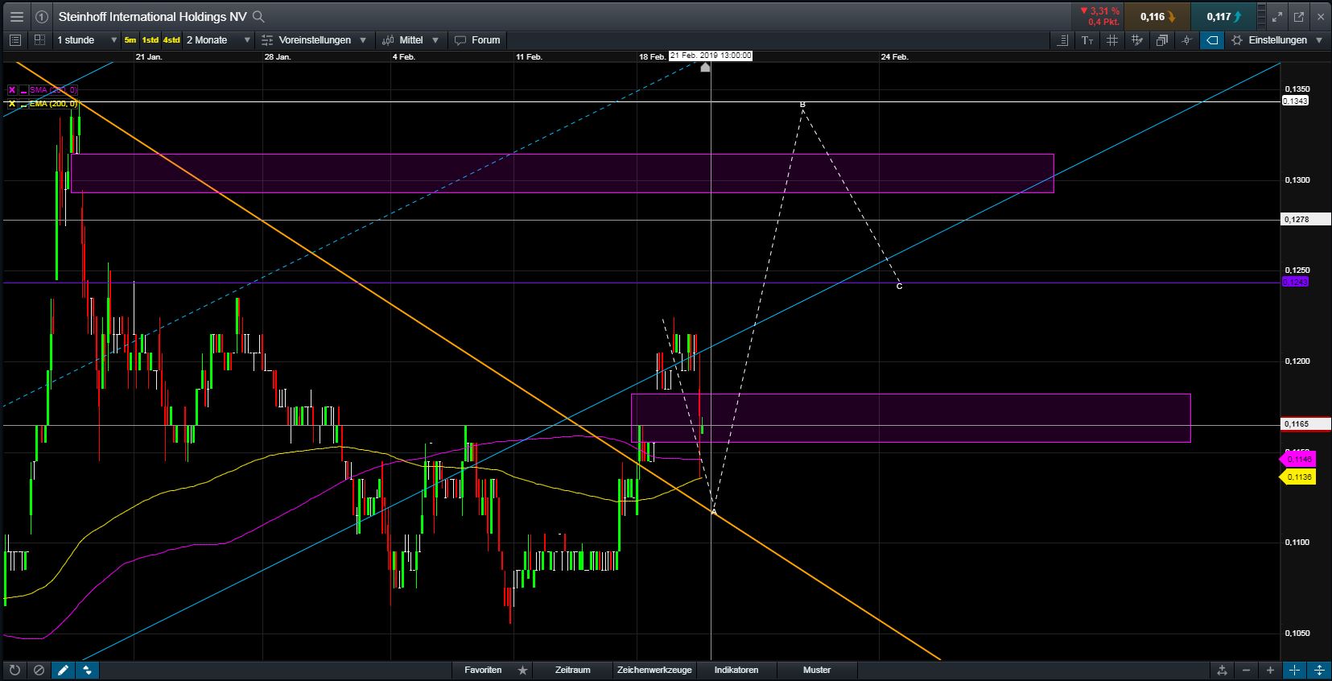
Task: Select the 1std timeframe shortcut
Action: coord(151,40)
